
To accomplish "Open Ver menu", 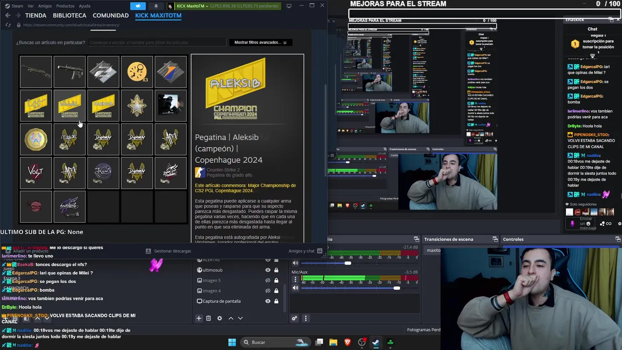I will (31, 6).
